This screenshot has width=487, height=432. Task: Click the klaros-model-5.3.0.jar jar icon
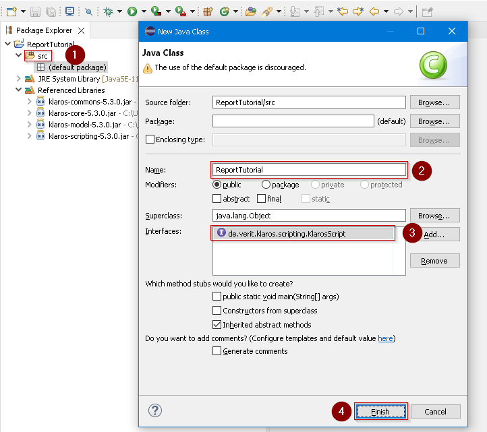tap(40, 125)
